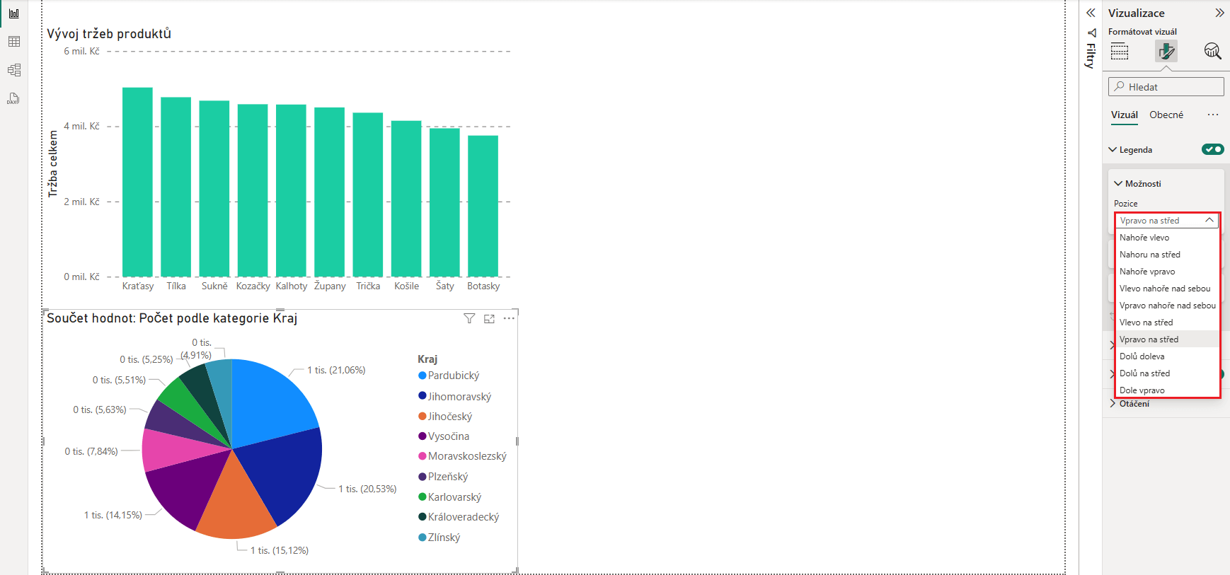Viewport: 1230px width, 575px height.
Task: Click the pie chart title text
Action: (x=172, y=318)
